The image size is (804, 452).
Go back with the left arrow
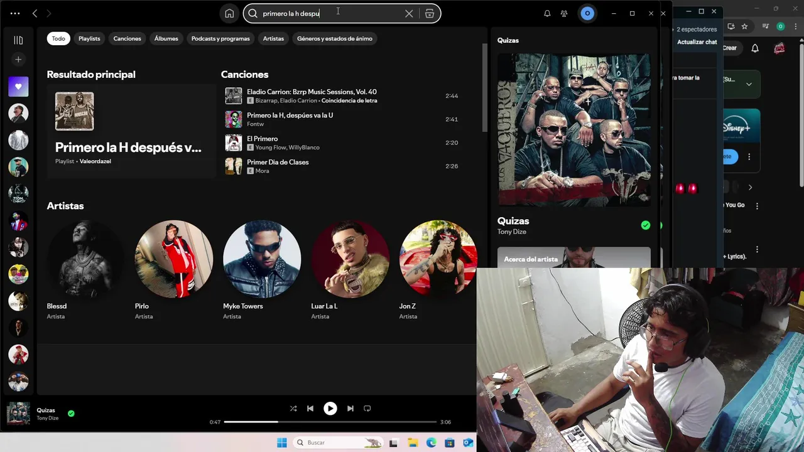(x=35, y=13)
